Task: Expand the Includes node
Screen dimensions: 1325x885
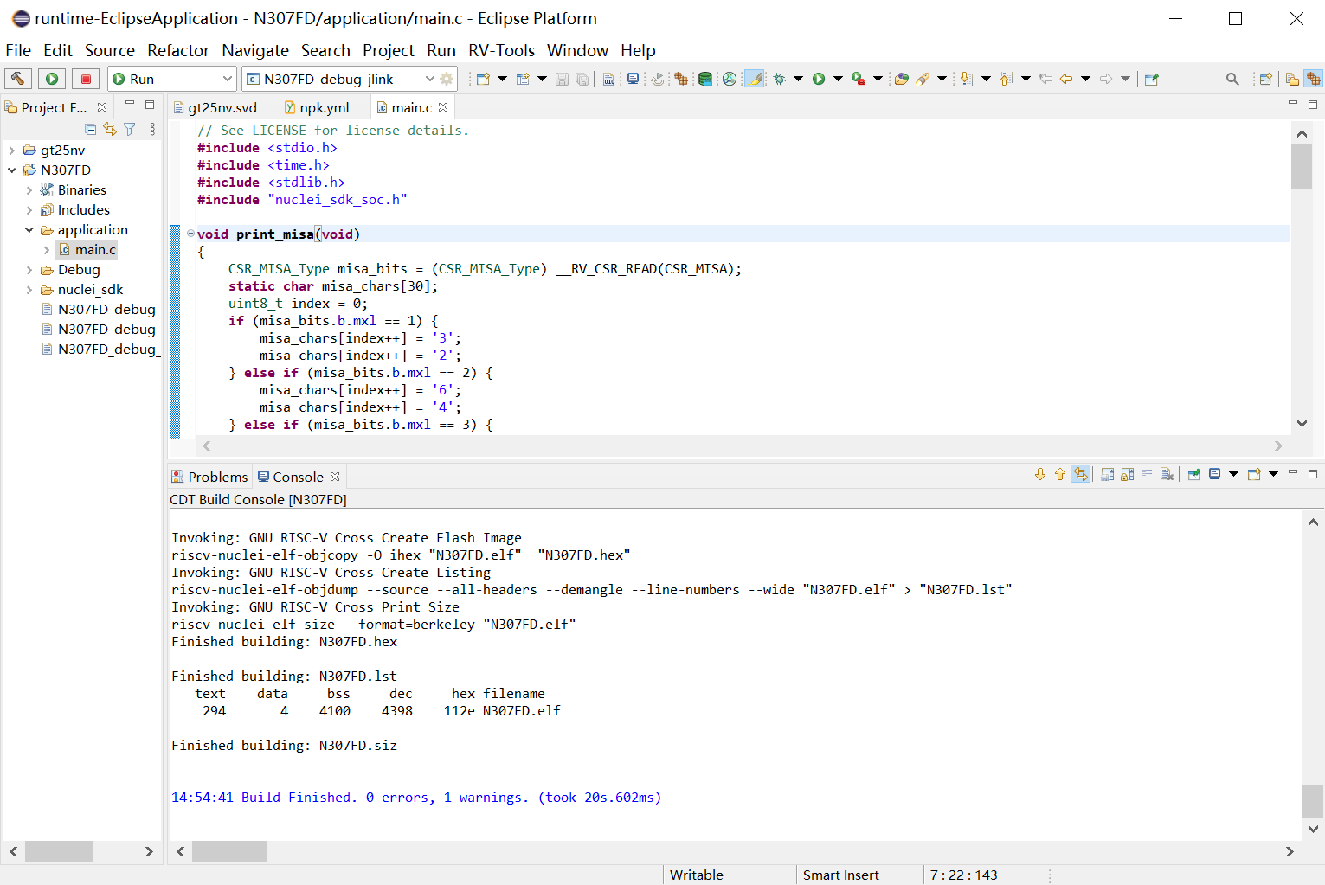Action: pos(29,209)
